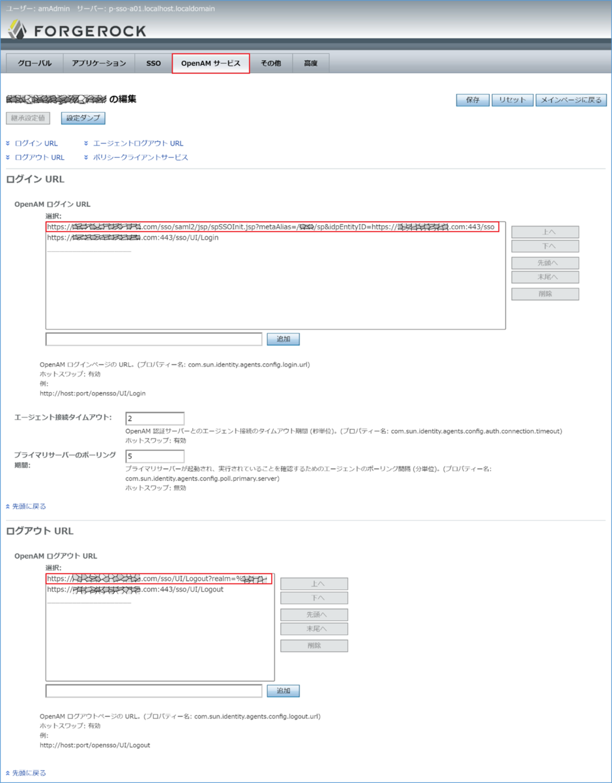Click the logout URL 末尾へ button
The height and width of the screenshot is (783, 612).
(x=314, y=628)
